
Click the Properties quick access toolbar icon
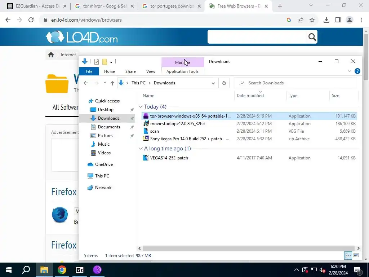[97, 62]
